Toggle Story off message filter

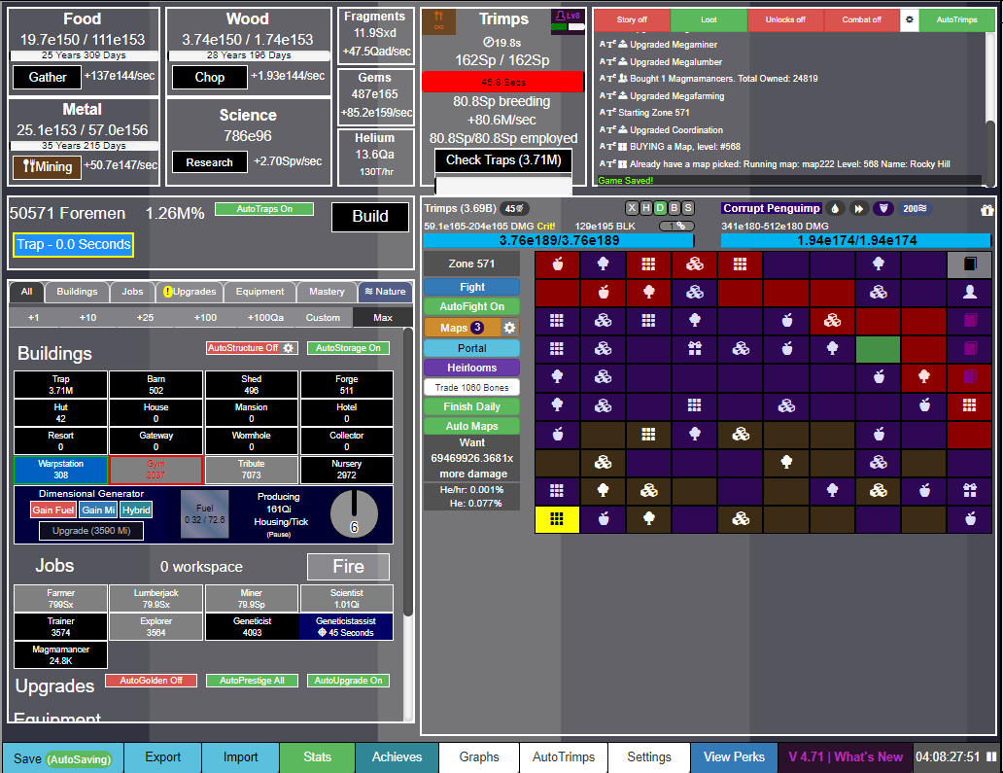(632, 19)
